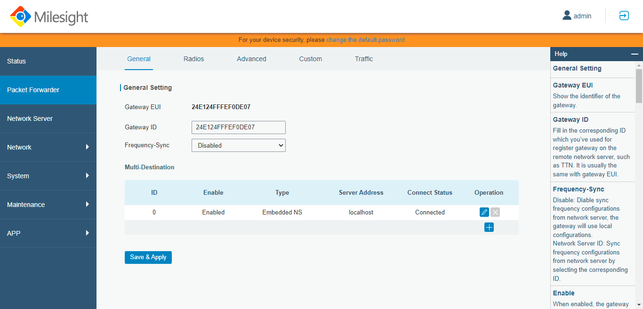Collapse the Help panel with minus icon
Viewport: 643px width, 309px height.
coord(635,54)
